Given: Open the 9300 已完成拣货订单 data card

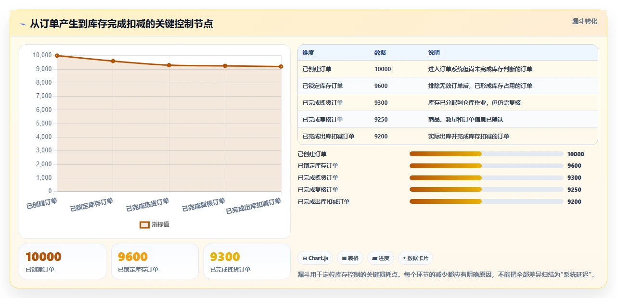Looking at the screenshot, I should [247, 261].
